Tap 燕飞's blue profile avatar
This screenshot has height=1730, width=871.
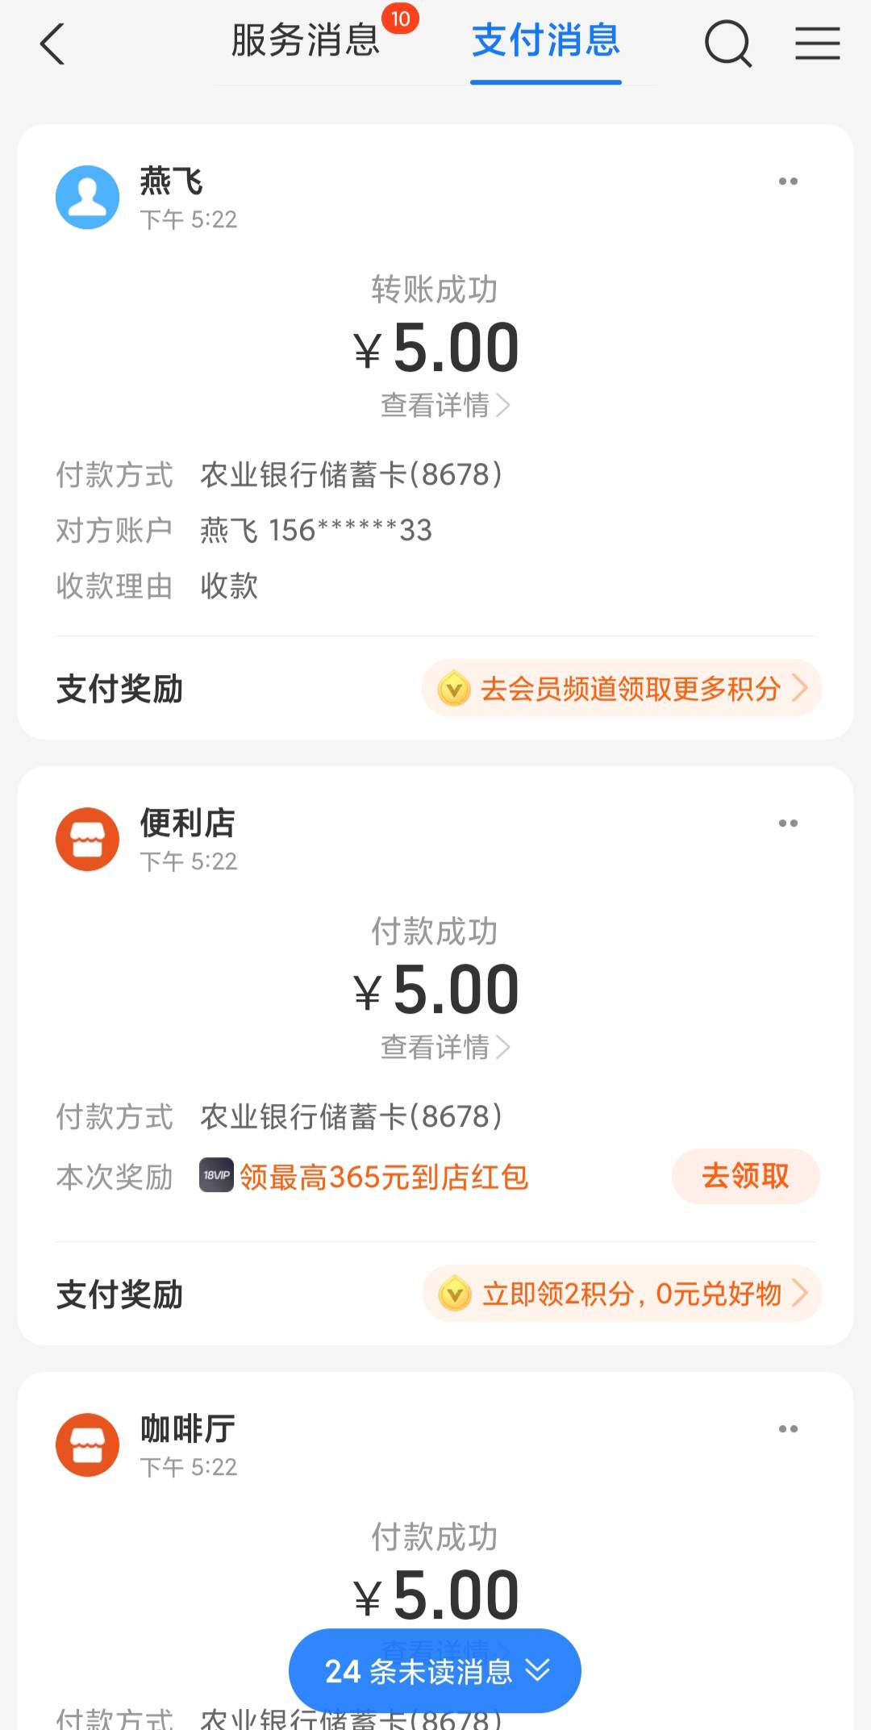click(x=87, y=198)
